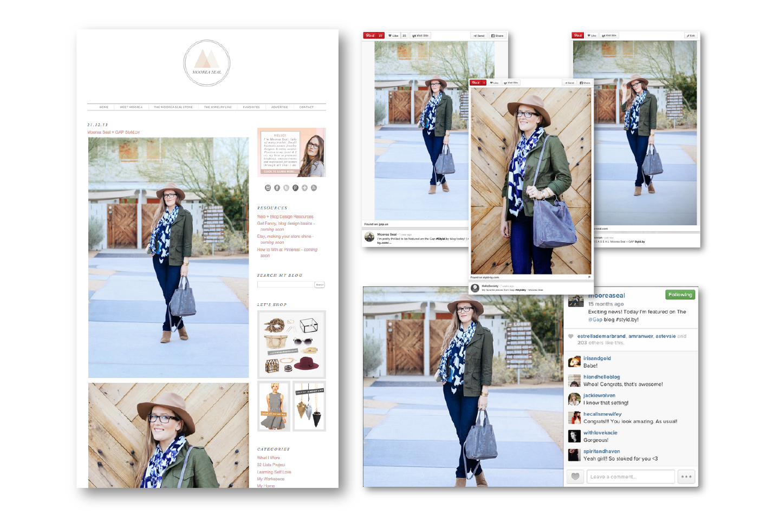The width and height of the screenshot is (773, 522).
Task: Open the three-dots more options in Instagram panel
Action: click(686, 477)
